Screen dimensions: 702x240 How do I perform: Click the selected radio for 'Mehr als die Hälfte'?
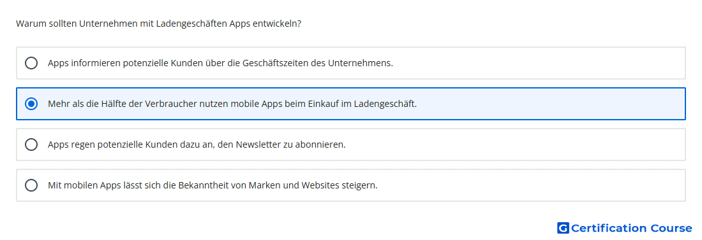(31, 104)
